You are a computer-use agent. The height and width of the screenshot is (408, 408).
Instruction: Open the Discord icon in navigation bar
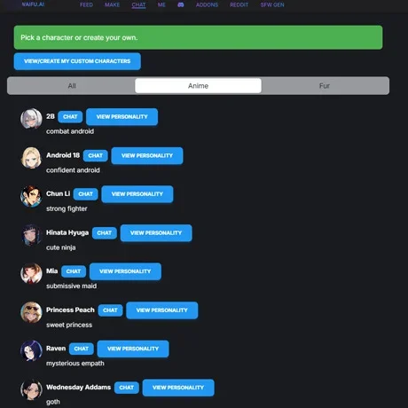(x=181, y=4)
